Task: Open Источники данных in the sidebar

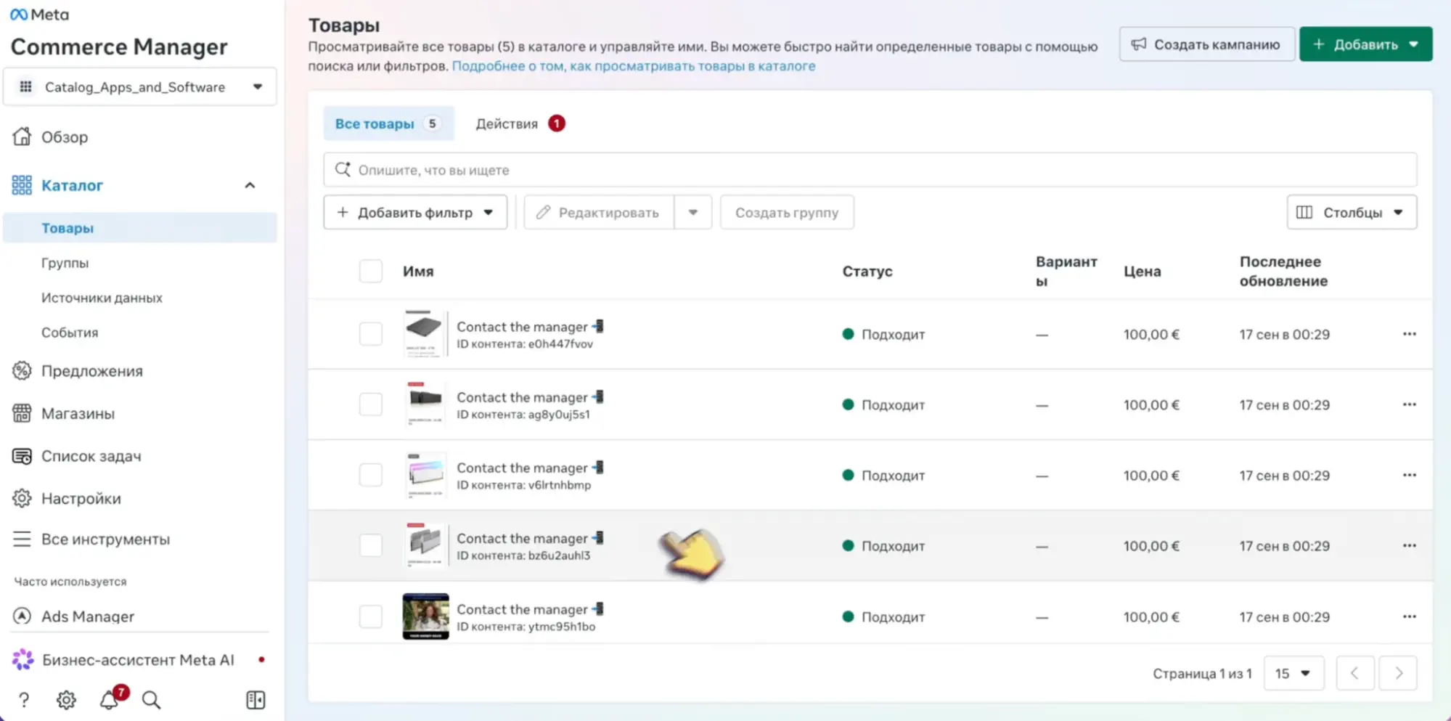Action: tap(102, 298)
